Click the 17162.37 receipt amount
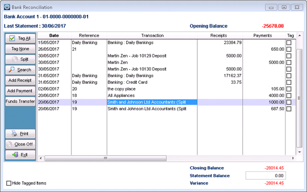The height and width of the screenshot is (192, 307). pyautogui.click(x=233, y=76)
